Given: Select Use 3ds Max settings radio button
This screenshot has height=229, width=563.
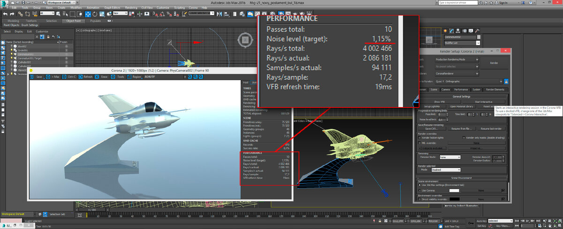Looking at the screenshot, I should pyautogui.click(x=419, y=185).
